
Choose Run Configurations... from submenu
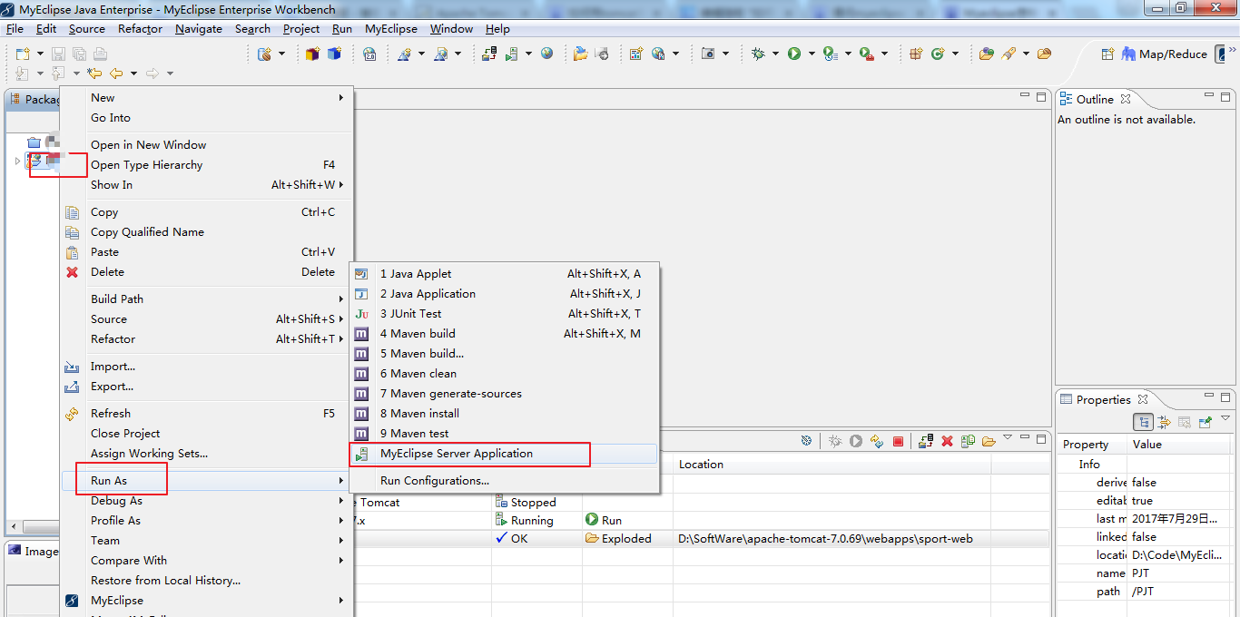(x=504, y=481)
